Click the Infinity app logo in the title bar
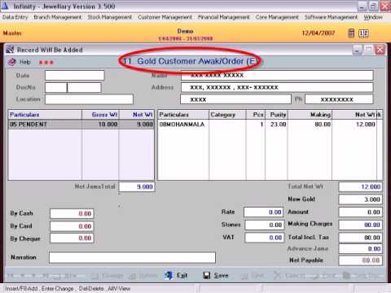This screenshot has width=391, height=293. [5, 6]
